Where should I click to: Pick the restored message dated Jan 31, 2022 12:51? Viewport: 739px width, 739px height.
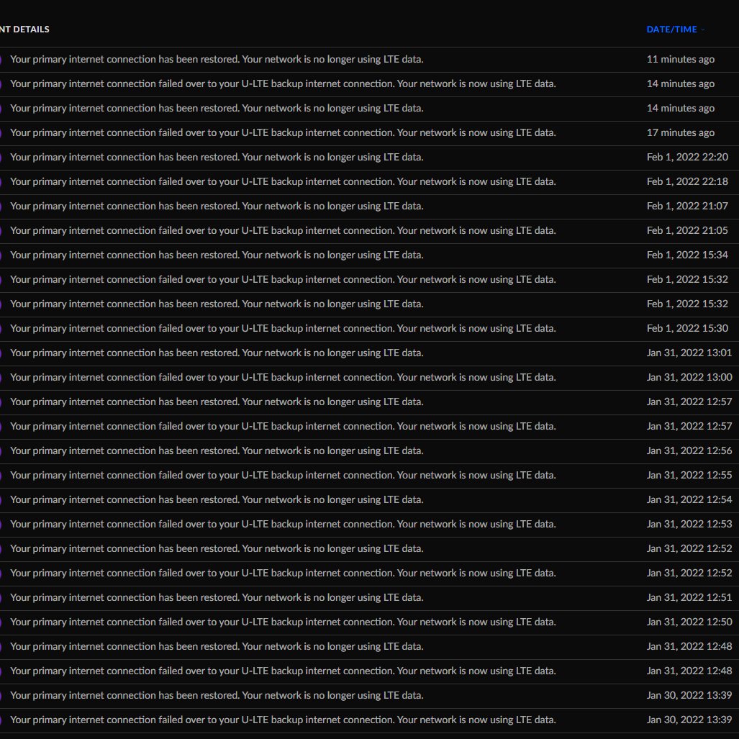click(x=217, y=599)
